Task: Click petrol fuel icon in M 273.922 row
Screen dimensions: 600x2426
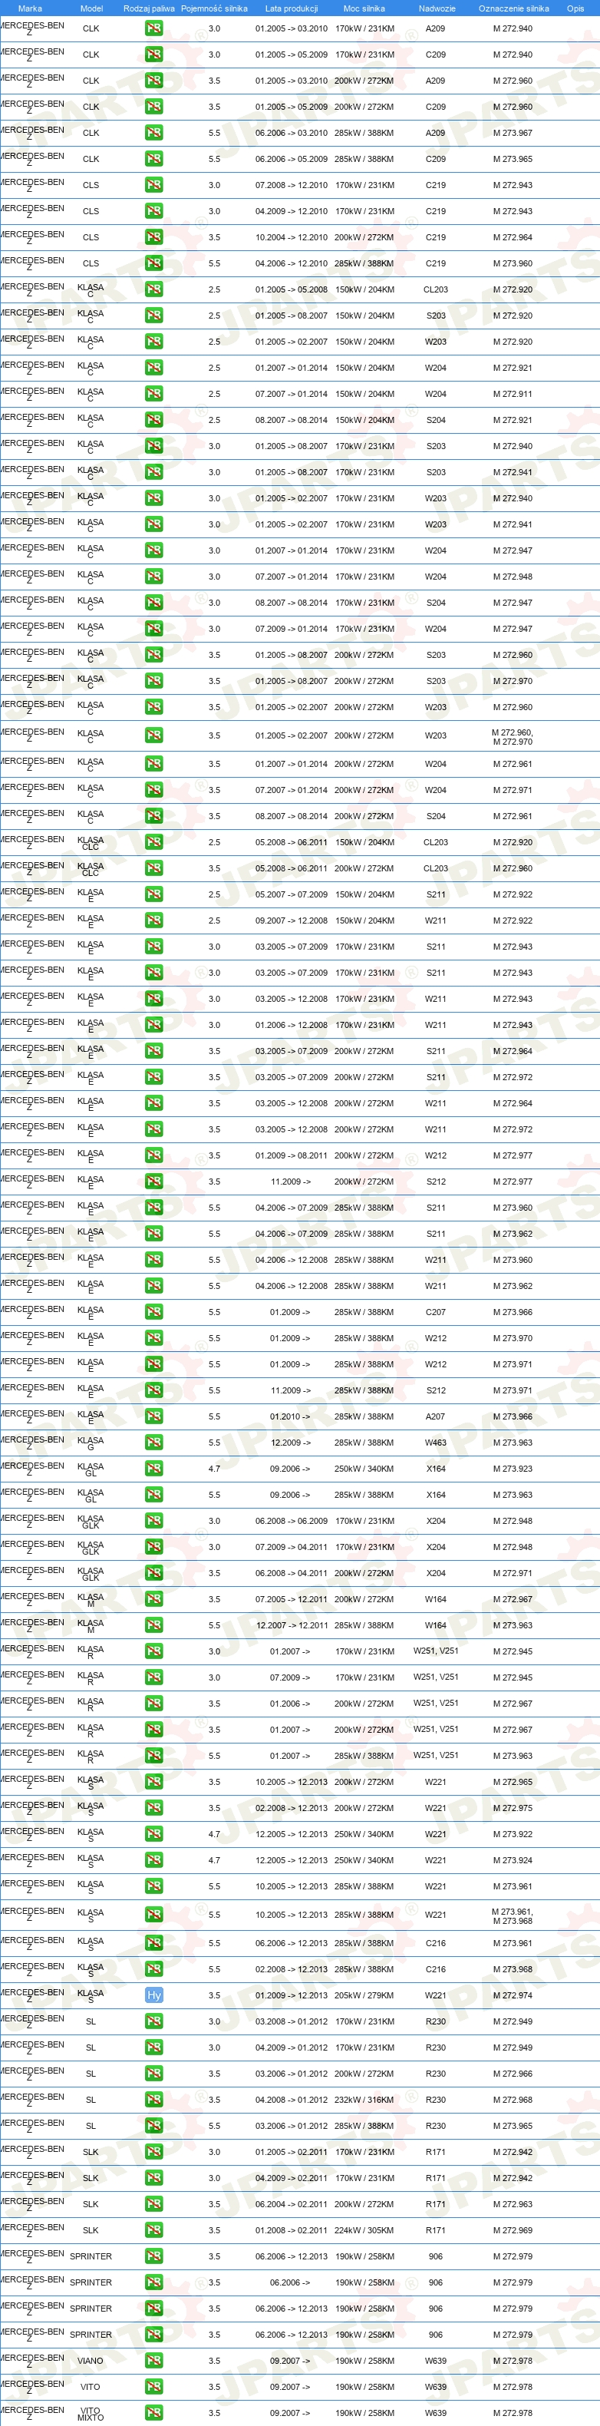Action: [x=153, y=1833]
